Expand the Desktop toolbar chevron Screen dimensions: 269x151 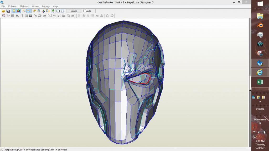(260, 113)
